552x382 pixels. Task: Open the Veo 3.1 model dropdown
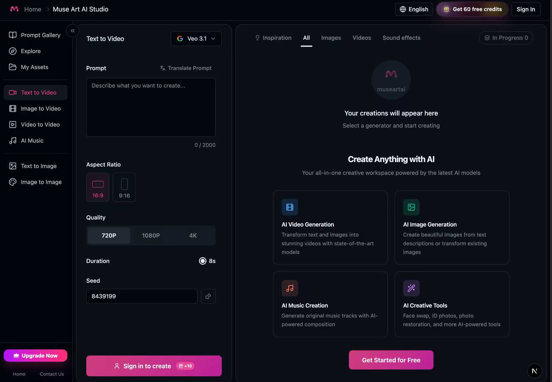196,38
